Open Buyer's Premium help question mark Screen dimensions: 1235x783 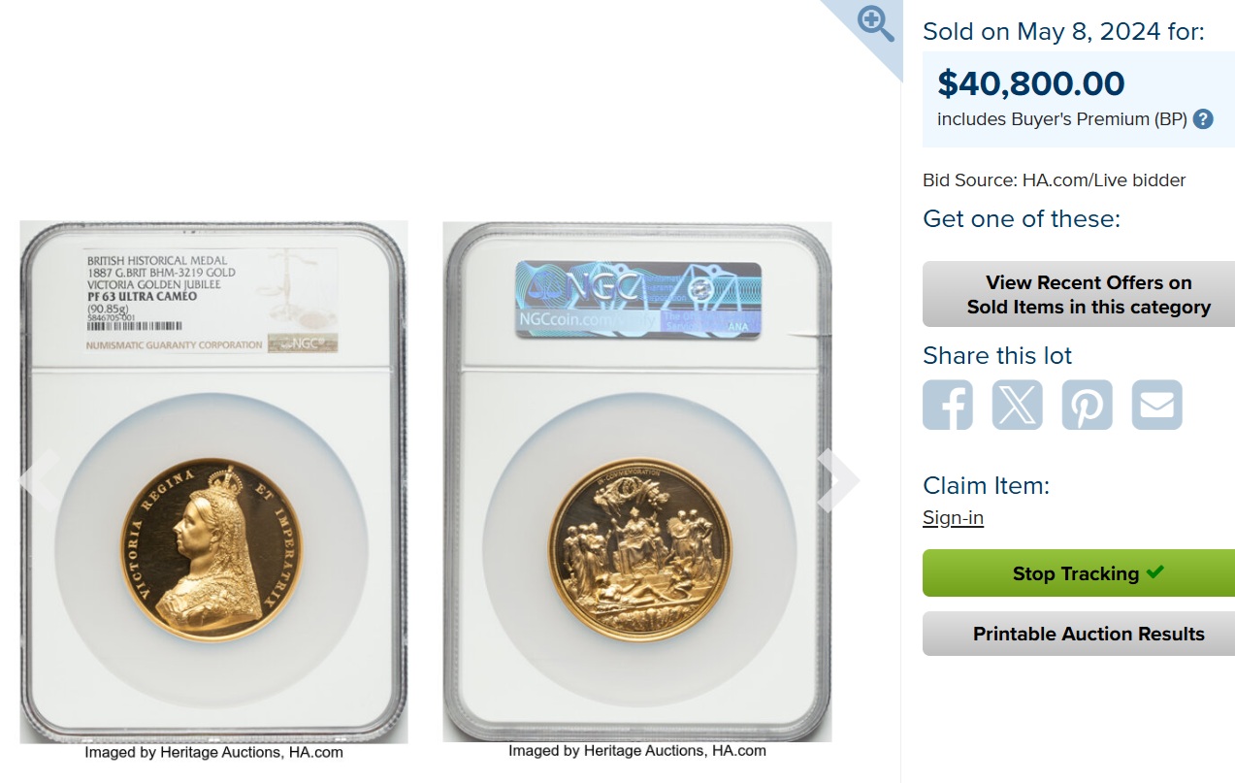point(1203,119)
